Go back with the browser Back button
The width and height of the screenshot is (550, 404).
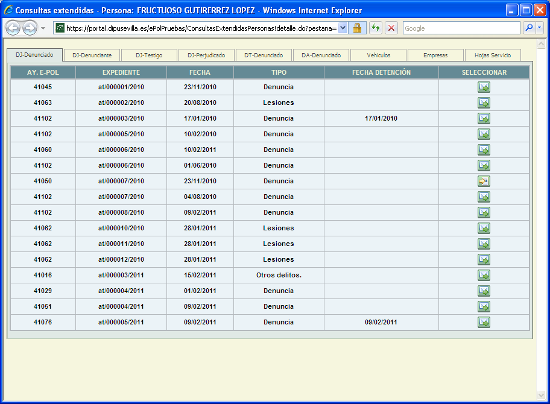tap(13, 28)
